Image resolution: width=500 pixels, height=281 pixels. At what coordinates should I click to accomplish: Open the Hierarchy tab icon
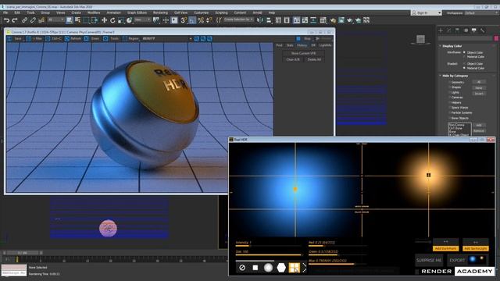(457, 30)
